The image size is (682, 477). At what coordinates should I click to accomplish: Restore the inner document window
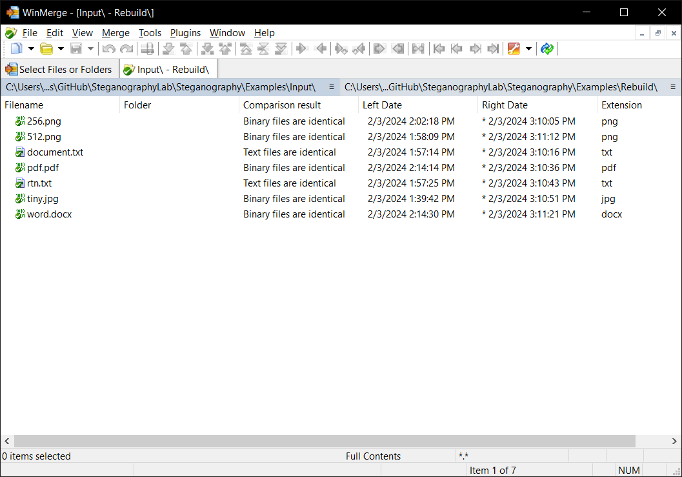658,33
